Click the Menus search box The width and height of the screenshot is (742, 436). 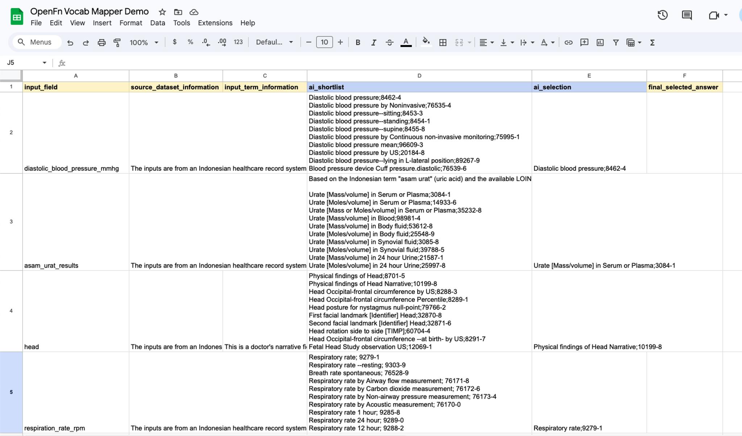pos(37,42)
